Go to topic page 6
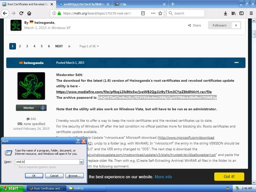This screenshot has width=256, height=192. (x=49, y=46)
